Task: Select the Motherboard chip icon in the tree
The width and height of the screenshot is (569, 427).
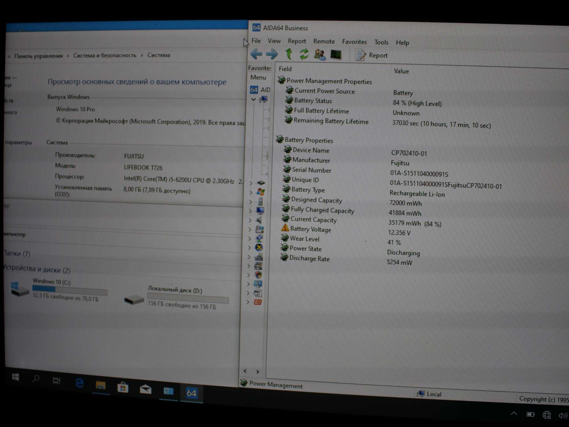Action: click(261, 183)
